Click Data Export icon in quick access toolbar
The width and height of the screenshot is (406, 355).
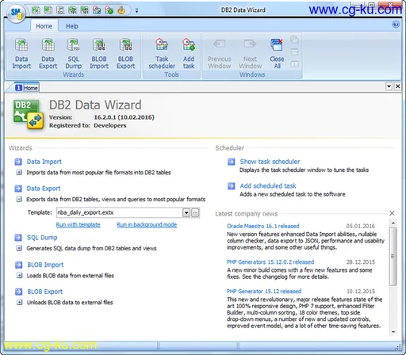[48, 10]
